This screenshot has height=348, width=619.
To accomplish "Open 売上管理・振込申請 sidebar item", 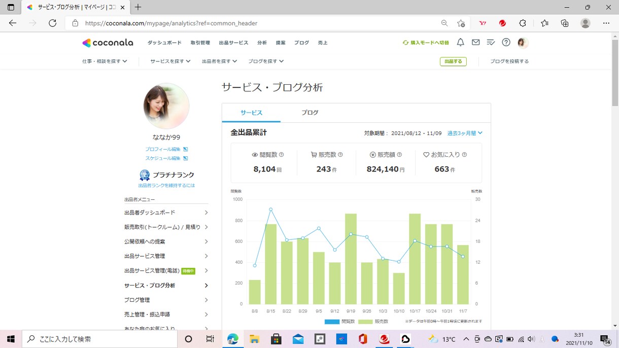I will click(x=166, y=315).
